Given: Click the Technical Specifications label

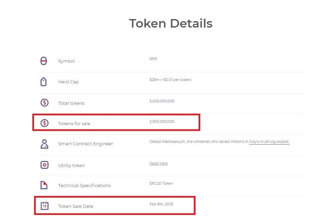Looking at the screenshot, I should [x=84, y=185].
